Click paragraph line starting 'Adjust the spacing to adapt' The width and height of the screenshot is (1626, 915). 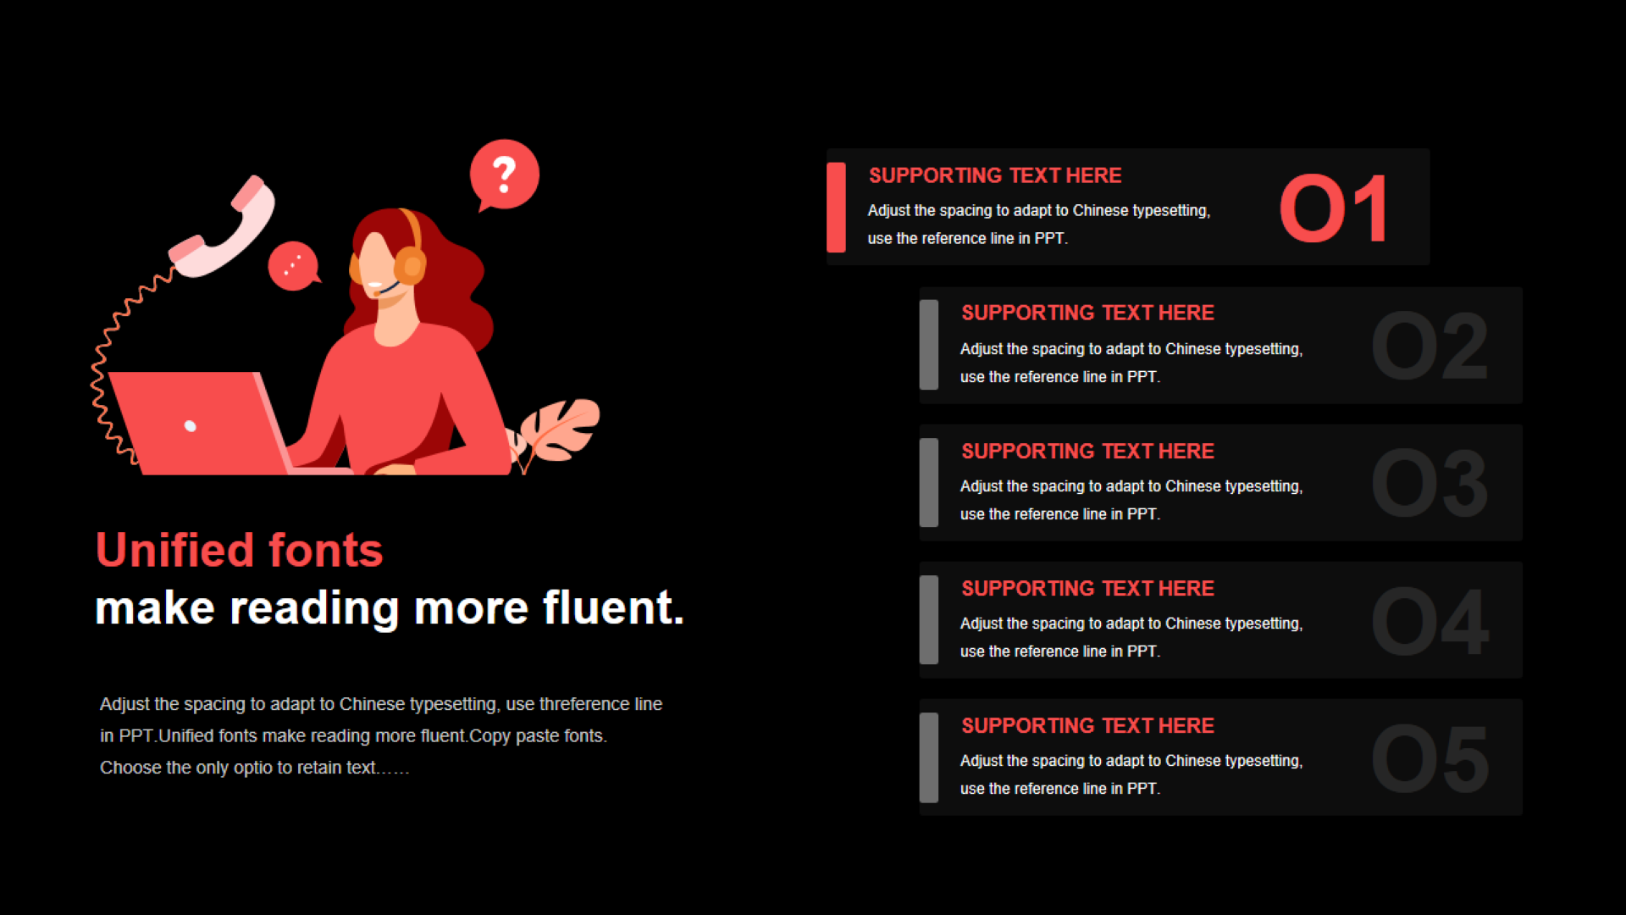[381, 704]
